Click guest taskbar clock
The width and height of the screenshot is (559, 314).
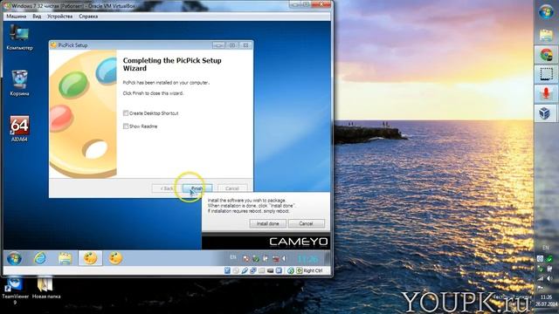click(307, 259)
